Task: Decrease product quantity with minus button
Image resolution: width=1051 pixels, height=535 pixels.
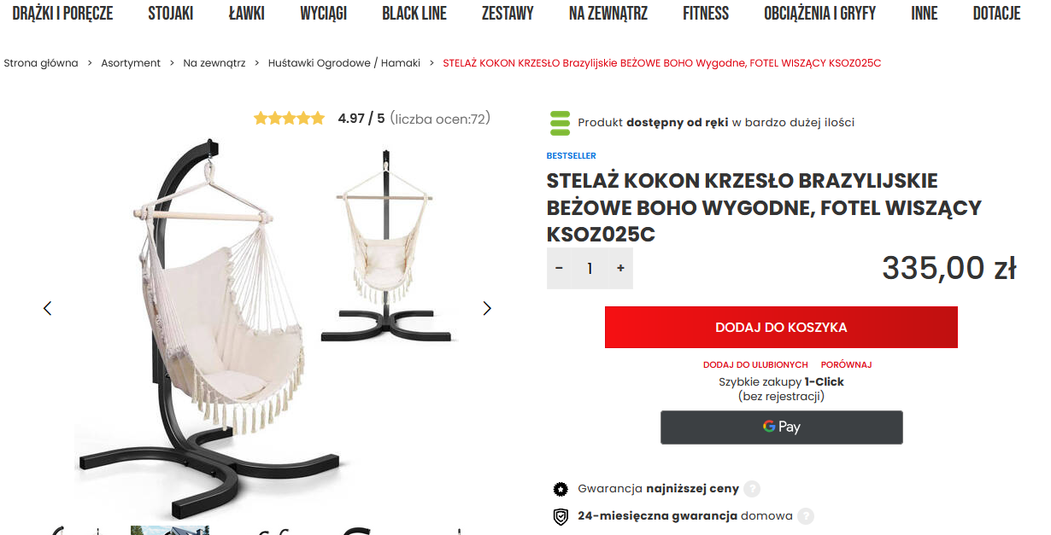Action: [560, 269]
